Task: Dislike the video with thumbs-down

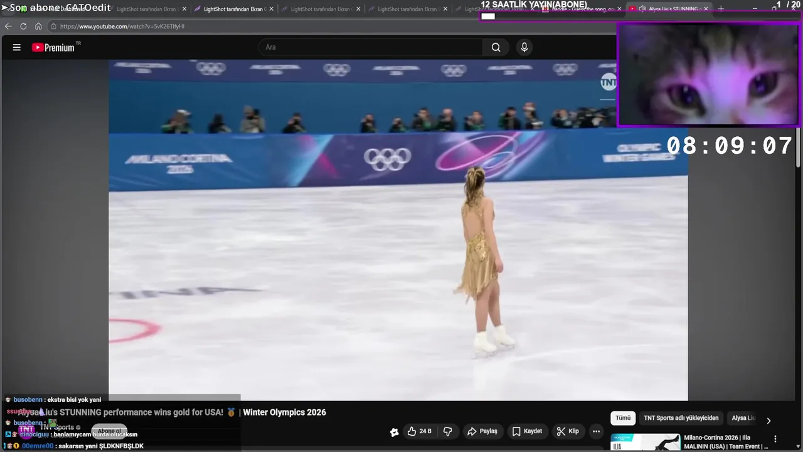Action: 448,431
